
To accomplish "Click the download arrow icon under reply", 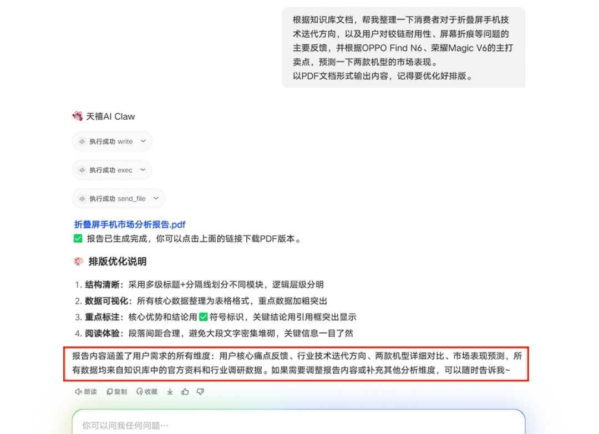I will 170,392.
